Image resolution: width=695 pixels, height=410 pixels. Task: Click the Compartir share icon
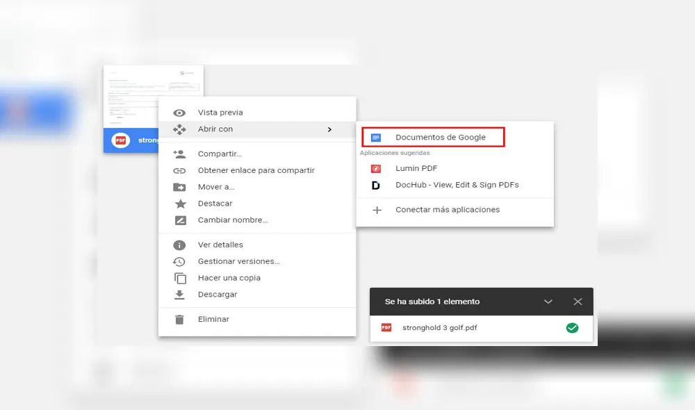(180, 154)
